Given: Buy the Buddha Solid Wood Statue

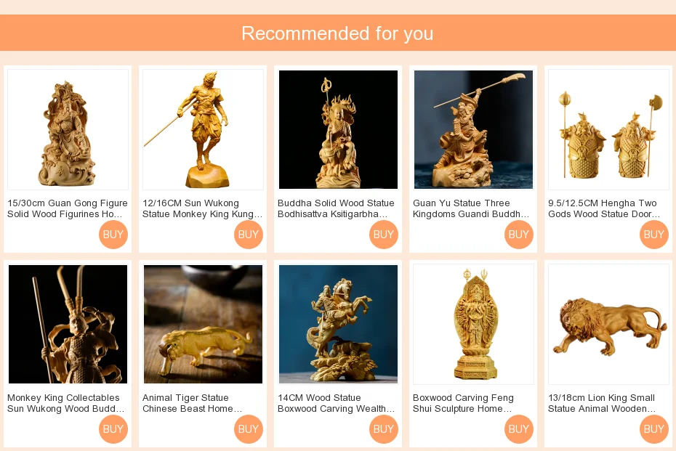Looking at the screenshot, I should 384,235.
